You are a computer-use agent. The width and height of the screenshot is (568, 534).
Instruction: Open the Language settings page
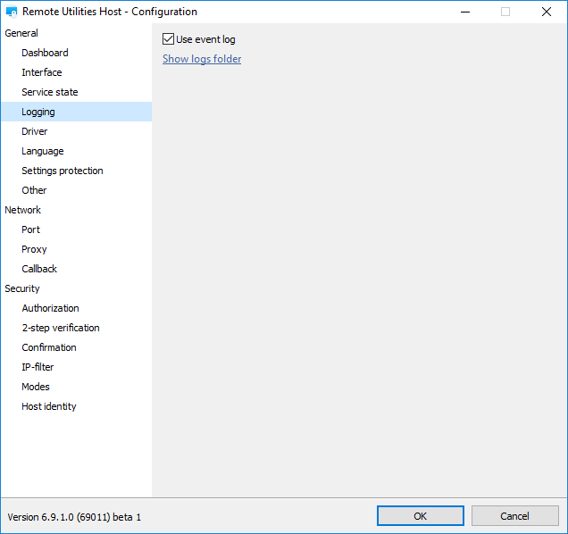pos(43,151)
